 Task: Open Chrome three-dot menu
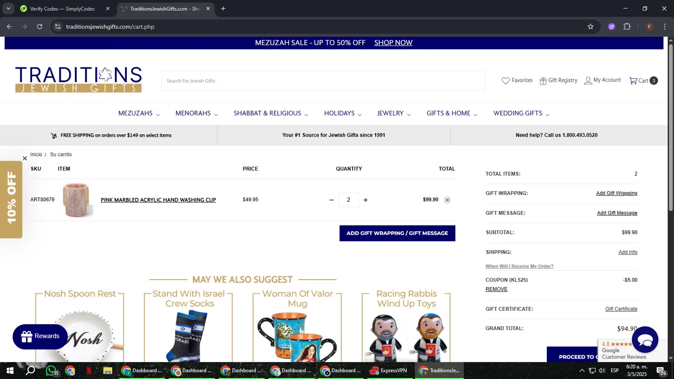pos(665,26)
